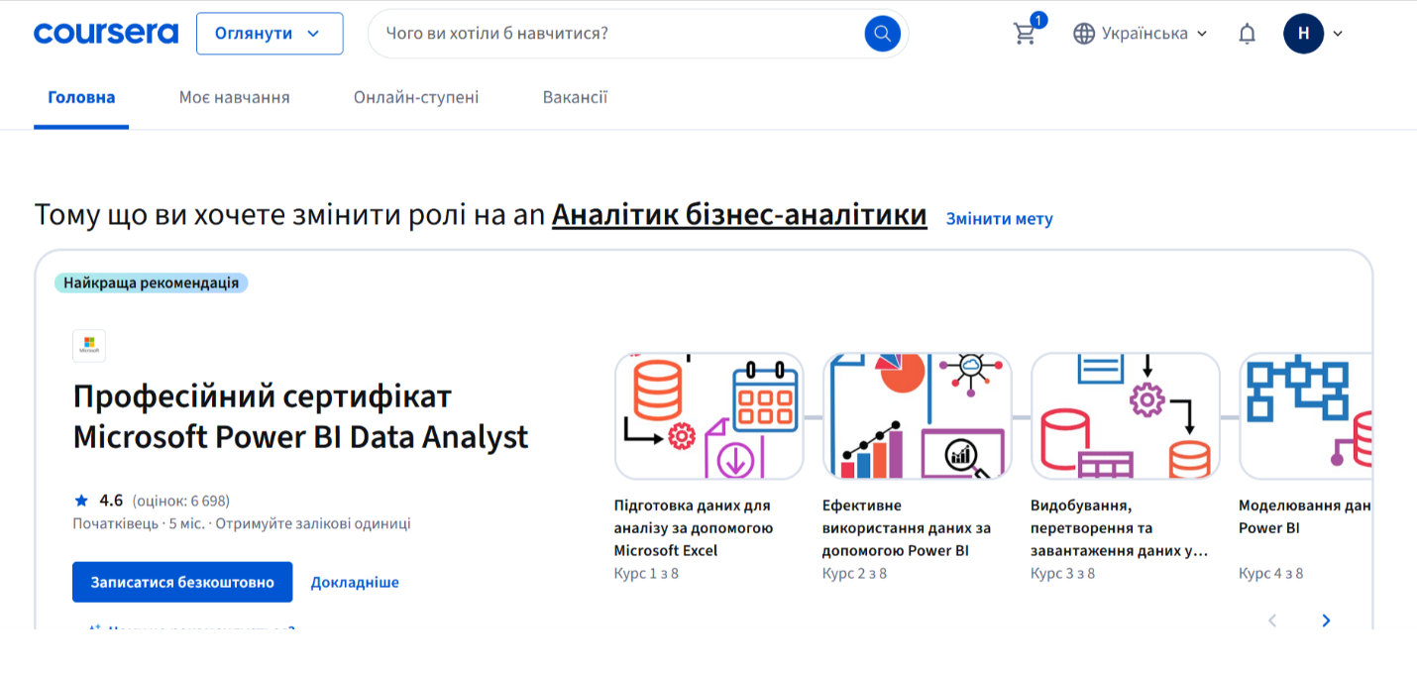Open the Моделювання даних course thumbnail
The height and width of the screenshot is (673, 1417).
1305,416
